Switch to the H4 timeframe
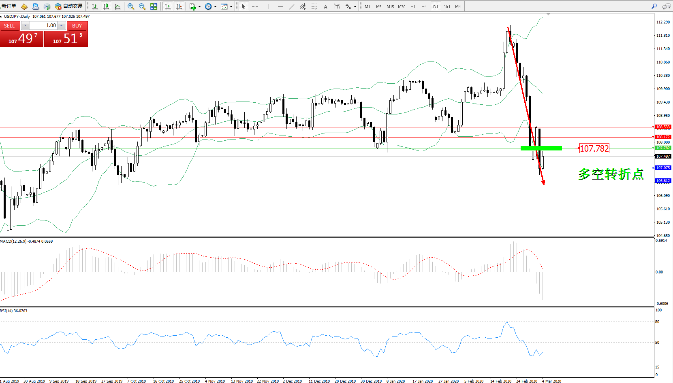673x383 pixels. pos(424,6)
